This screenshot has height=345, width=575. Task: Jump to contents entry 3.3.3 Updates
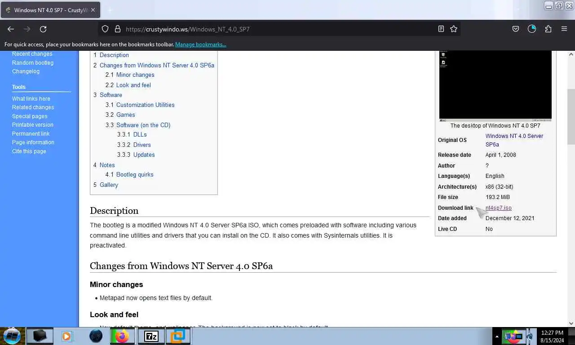pos(136,155)
